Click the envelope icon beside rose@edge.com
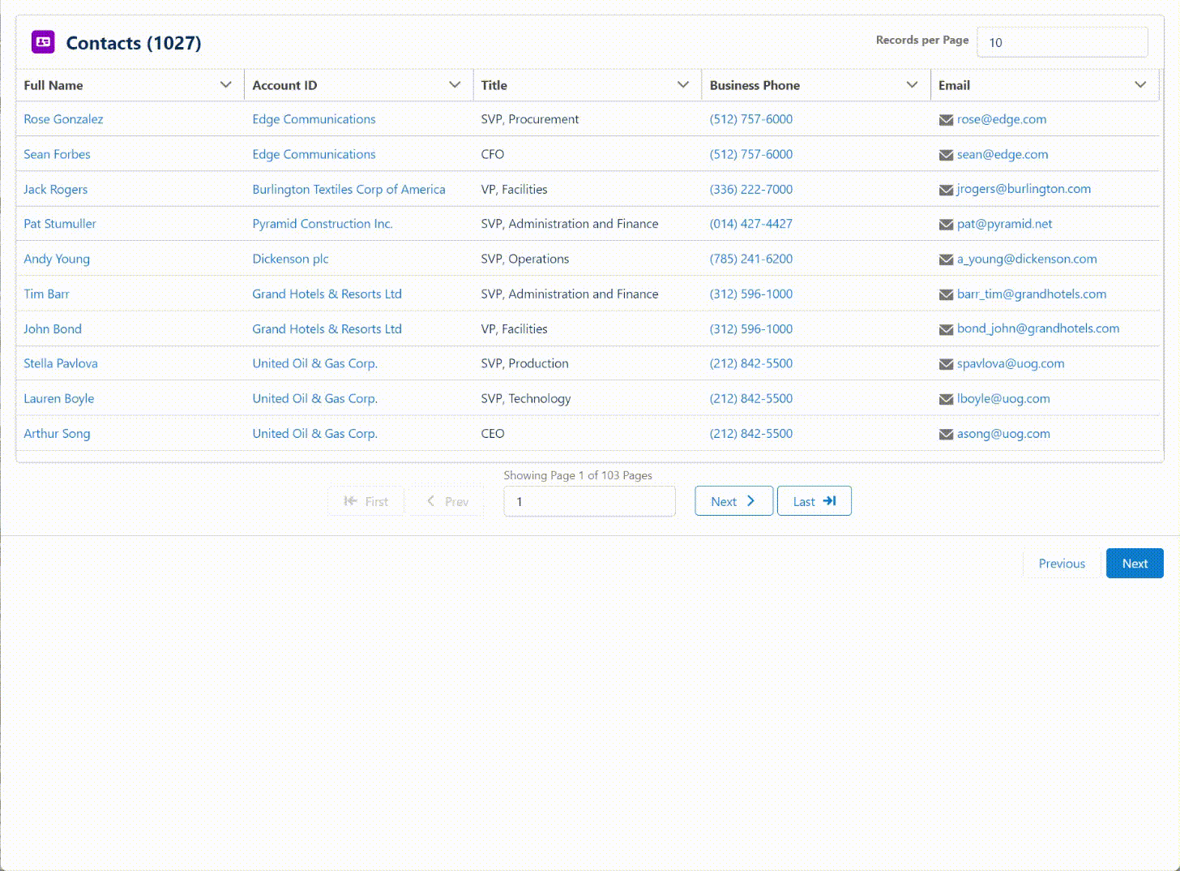Image resolution: width=1180 pixels, height=871 pixels. (x=945, y=120)
